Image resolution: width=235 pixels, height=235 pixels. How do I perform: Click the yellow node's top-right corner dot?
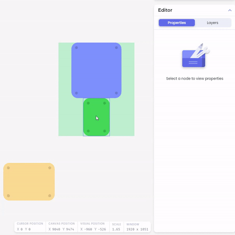click(50, 168)
